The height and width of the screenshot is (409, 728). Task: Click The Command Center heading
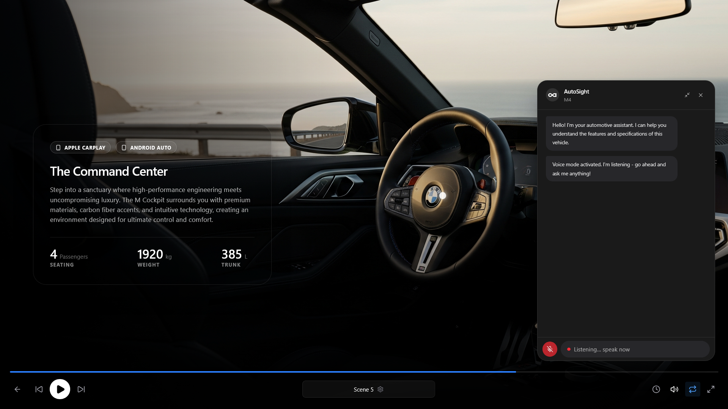pyautogui.click(x=108, y=171)
